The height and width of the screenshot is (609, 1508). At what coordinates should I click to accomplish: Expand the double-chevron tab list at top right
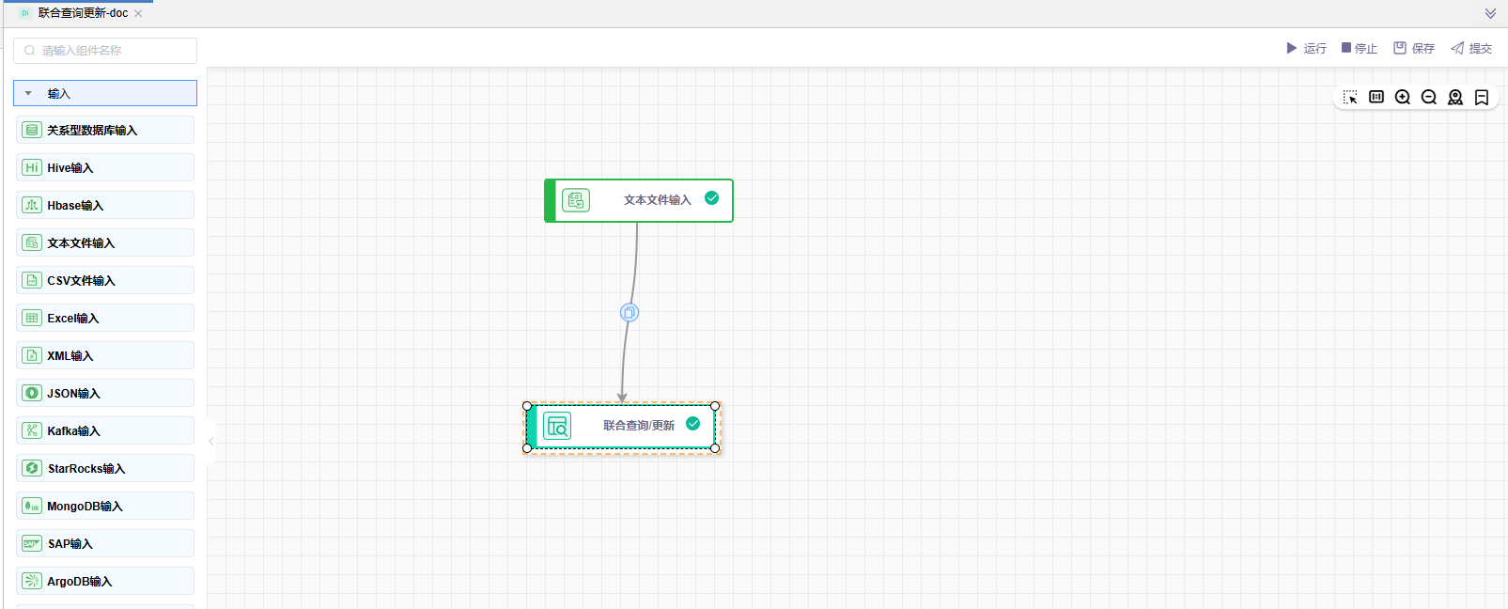click(x=1490, y=13)
